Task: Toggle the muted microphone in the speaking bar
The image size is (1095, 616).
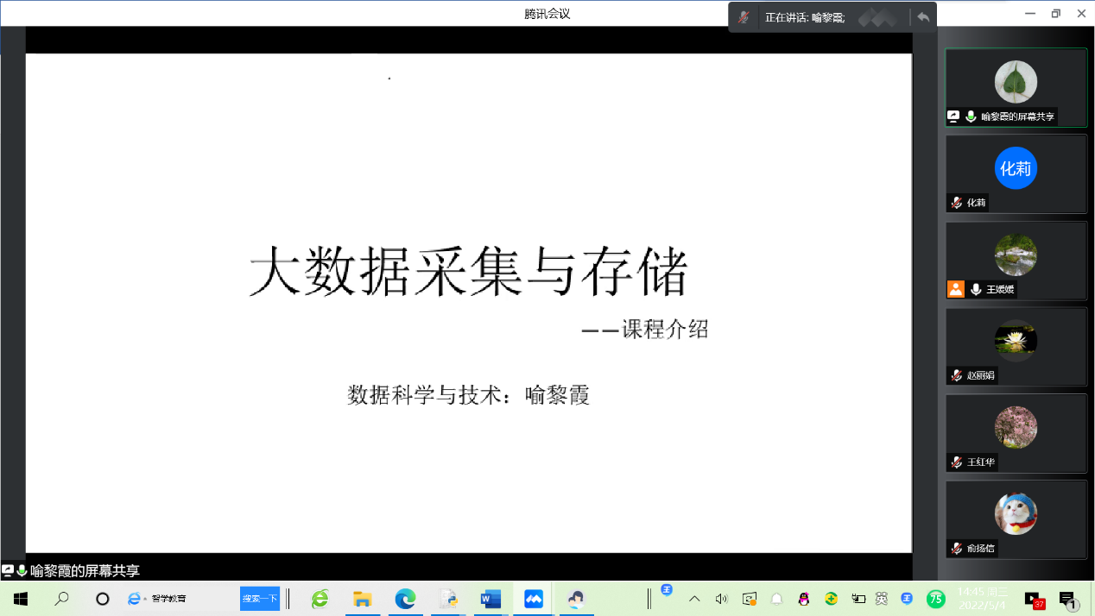Action: (744, 17)
